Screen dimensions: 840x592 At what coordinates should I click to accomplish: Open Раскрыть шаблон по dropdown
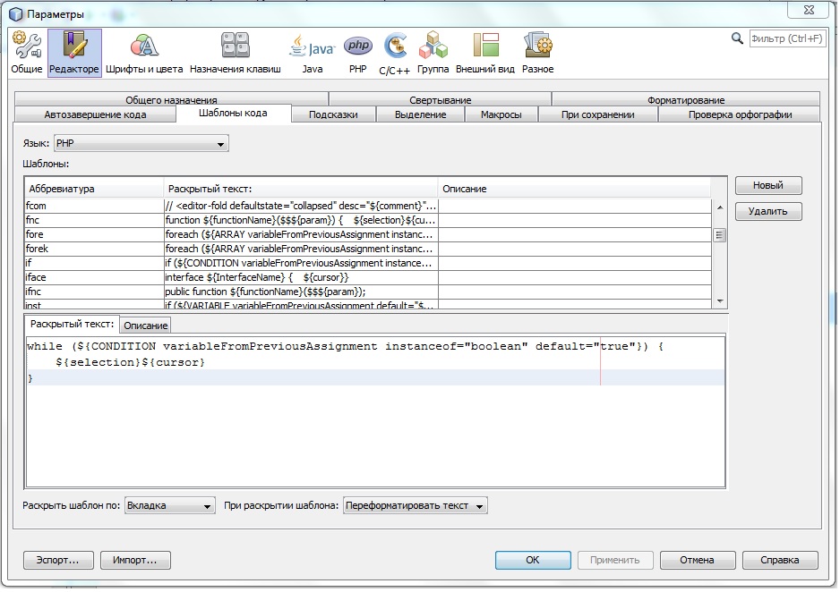[170, 505]
